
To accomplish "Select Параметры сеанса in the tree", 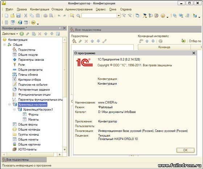I will [x=31, y=60].
